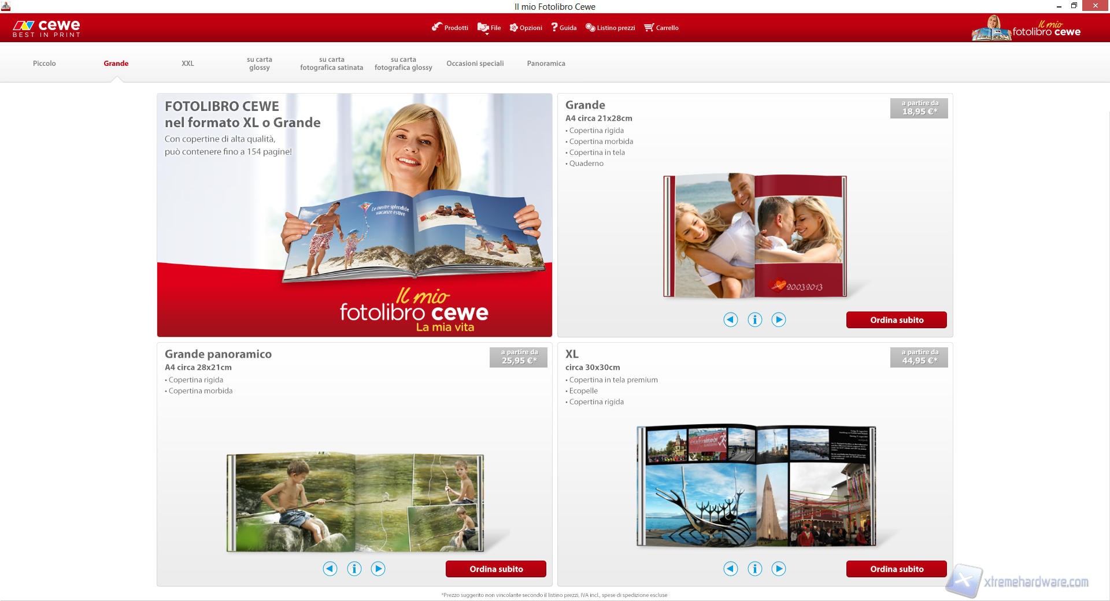Screen dimensions: 1110x601
Task: Open the Prodotti menu icon
Action: [x=437, y=27]
